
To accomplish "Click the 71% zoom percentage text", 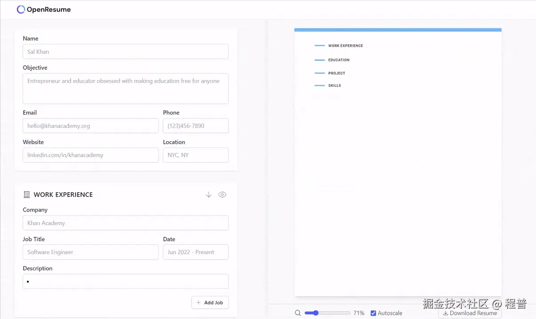I will 359,313.
